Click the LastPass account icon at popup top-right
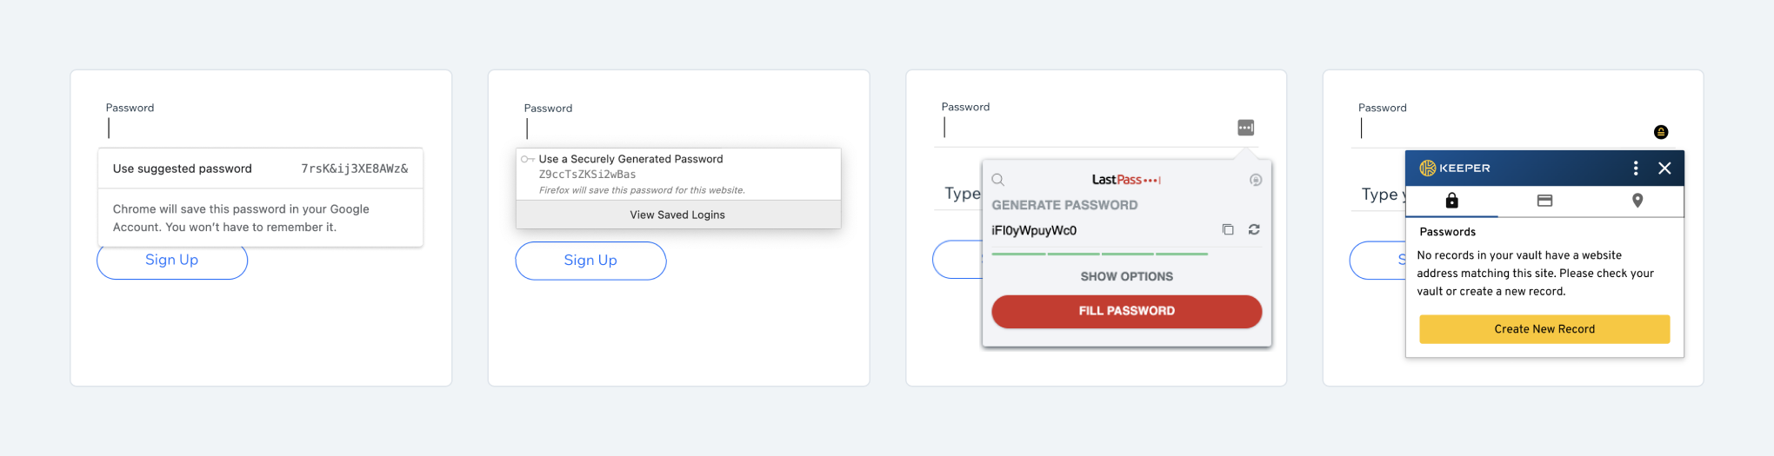 (1256, 180)
